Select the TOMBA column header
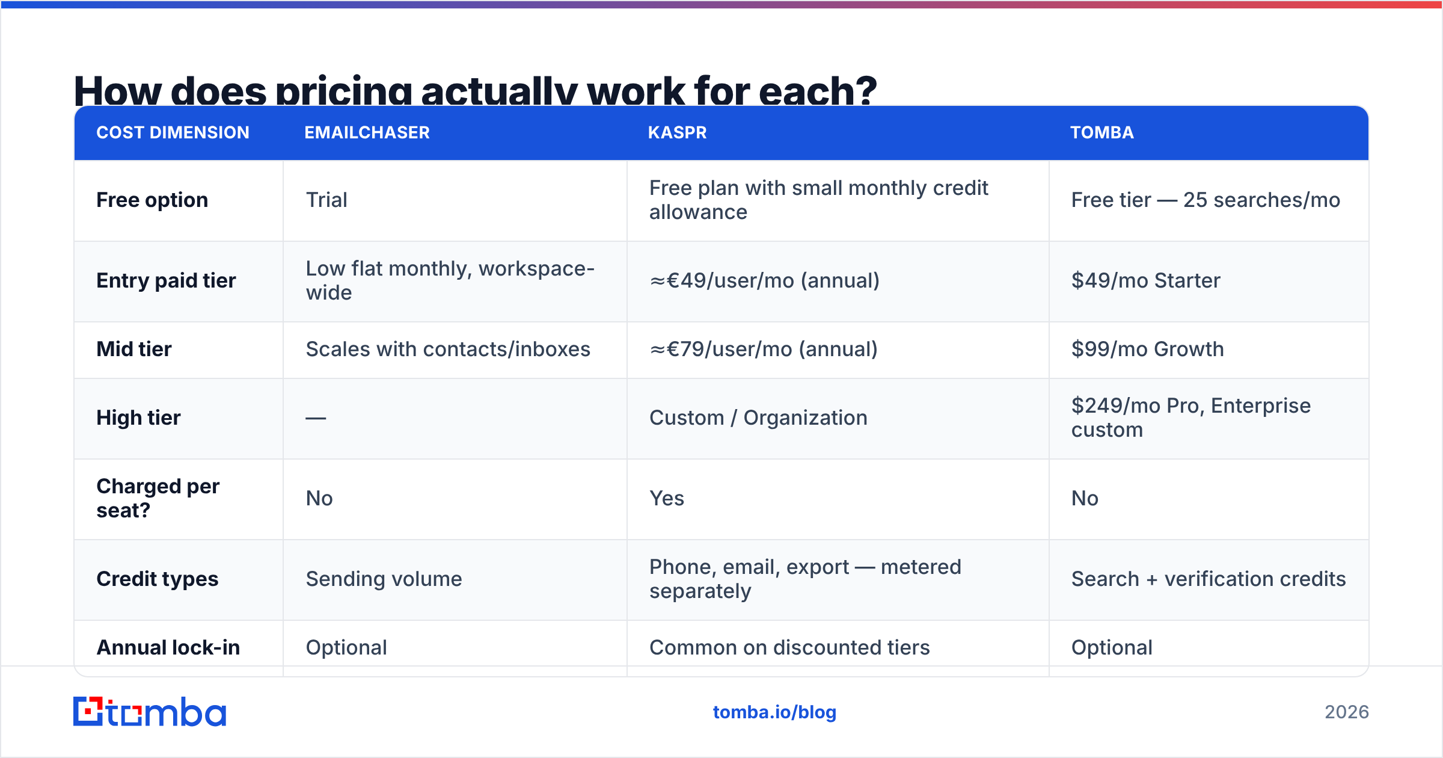 [x=1101, y=132]
